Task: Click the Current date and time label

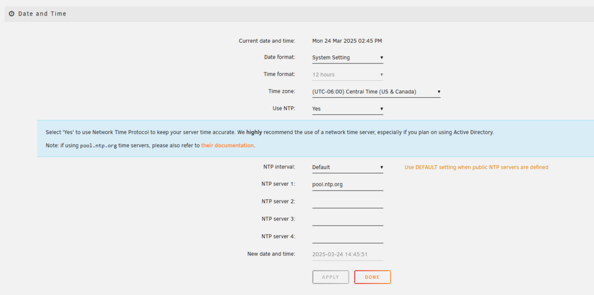Action: (x=267, y=41)
